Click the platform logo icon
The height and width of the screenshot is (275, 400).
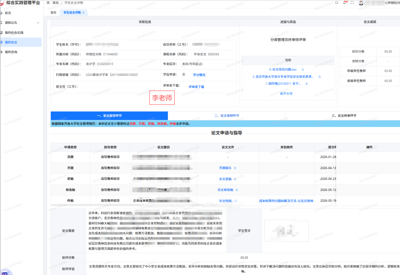pos(2,3)
